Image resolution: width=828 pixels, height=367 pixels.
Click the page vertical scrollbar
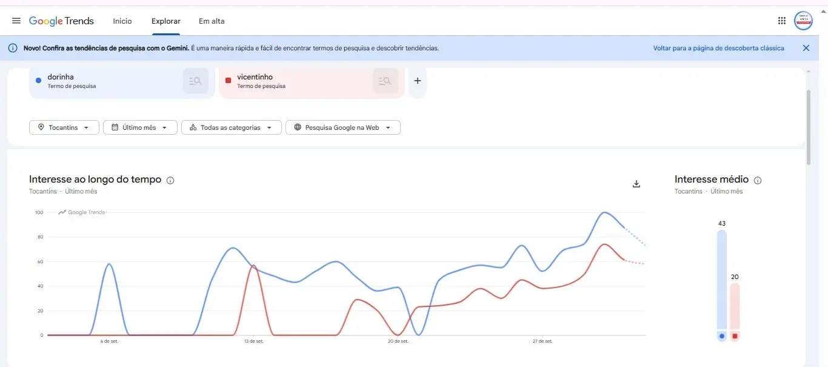pos(808,126)
